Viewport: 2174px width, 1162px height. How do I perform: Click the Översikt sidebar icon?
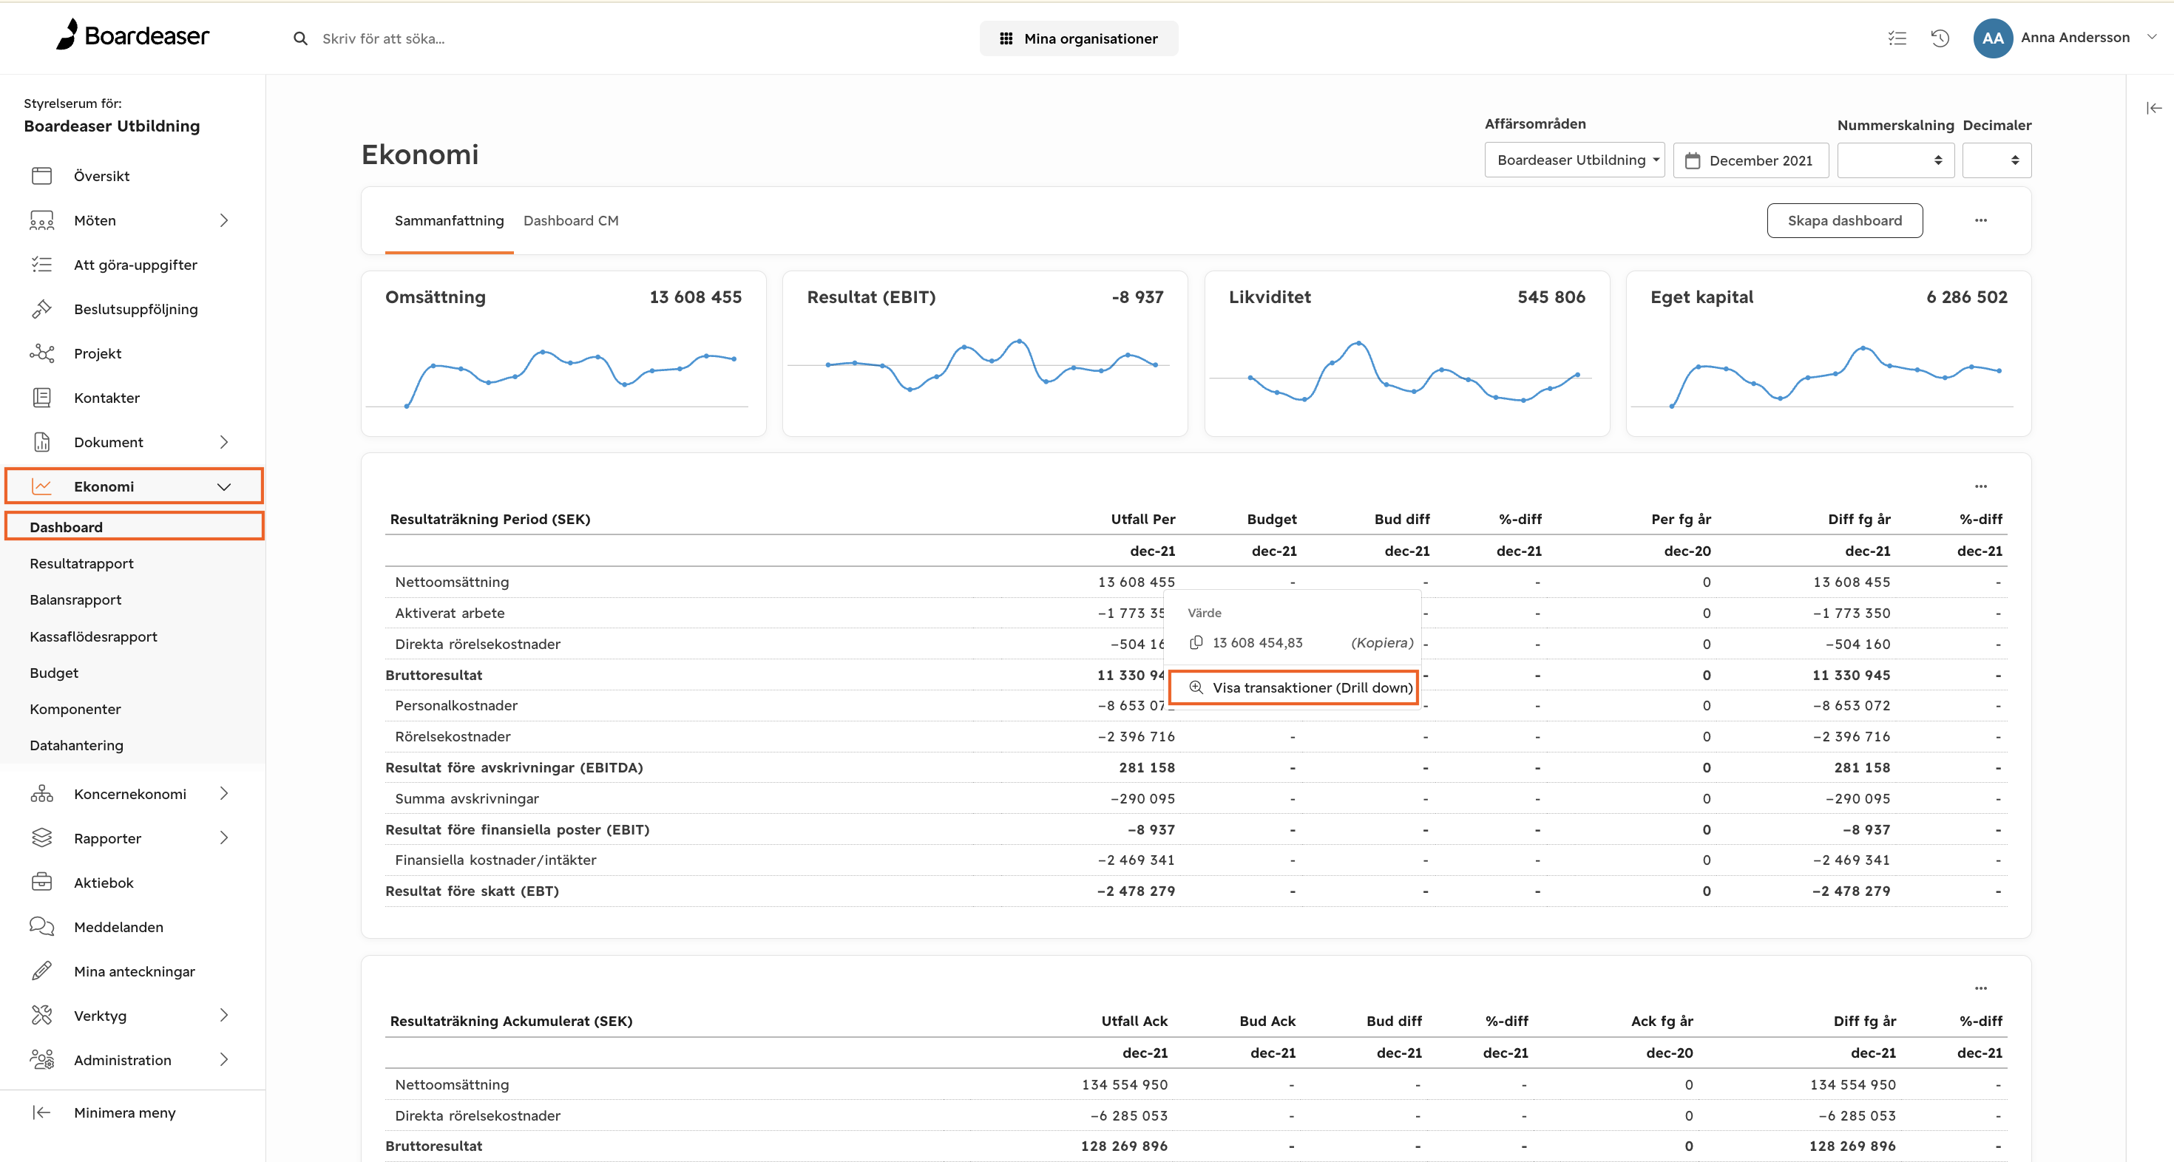pos(41,175)
